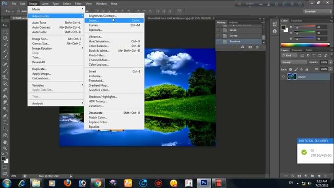Select the Horizontal Type tool
This screenshot has width=334, height=188.
[x=5, y=122]
